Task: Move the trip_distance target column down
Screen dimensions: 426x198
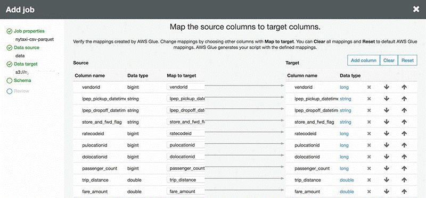Action: 387,180
